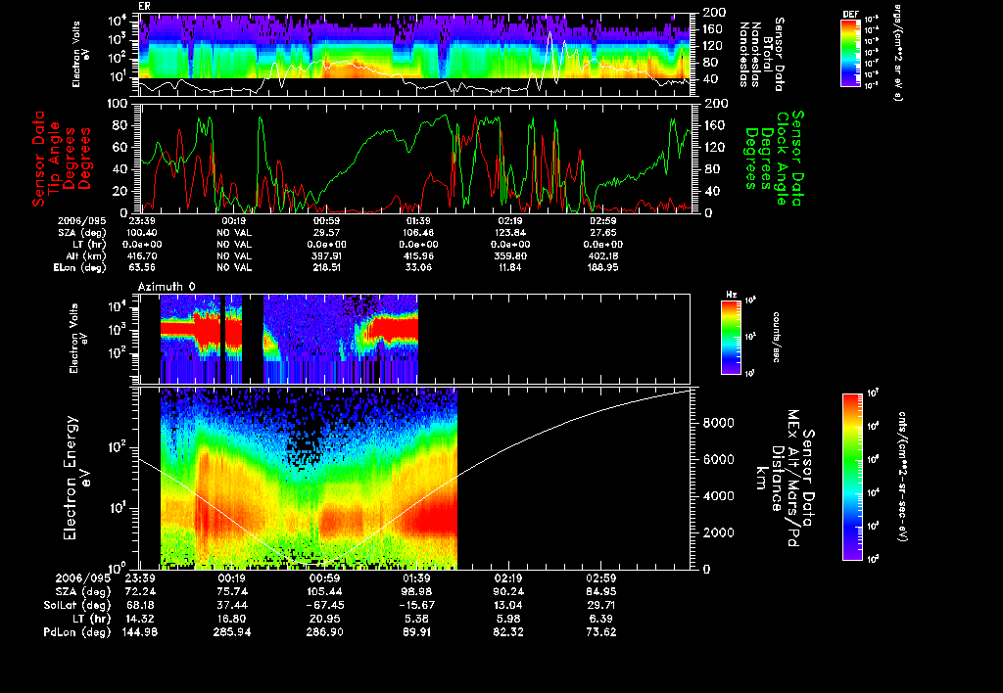This screenshot has width=1003, height=693.
Task: Click the "PdLon (deg)" row label
Action: coord(77,632)
